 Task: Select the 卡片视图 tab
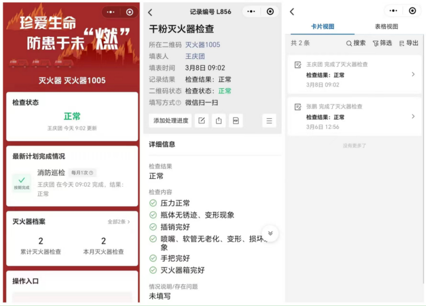click(322, 27)
